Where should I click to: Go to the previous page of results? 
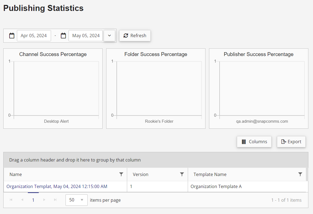tap(22, 200)
